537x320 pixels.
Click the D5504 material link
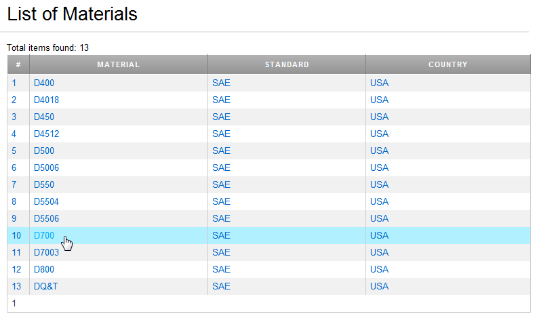pyautogui.click(x=46, y=201)
